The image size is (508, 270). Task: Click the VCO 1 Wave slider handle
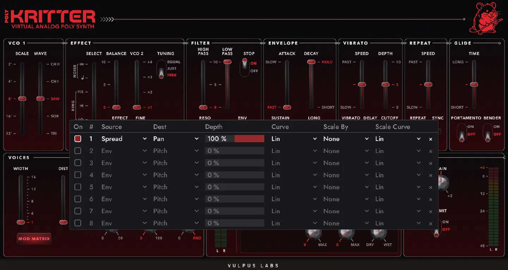[x=40, y=99]
